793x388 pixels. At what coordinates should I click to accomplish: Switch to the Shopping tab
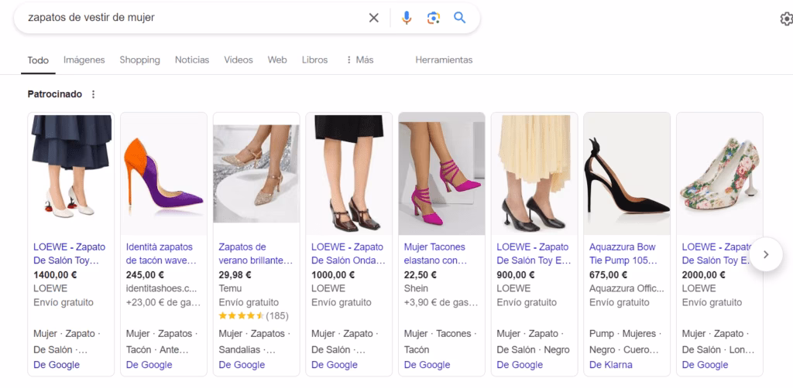(139, 60)
